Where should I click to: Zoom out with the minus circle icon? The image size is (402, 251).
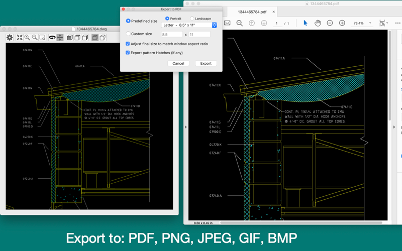coord(330,23)
